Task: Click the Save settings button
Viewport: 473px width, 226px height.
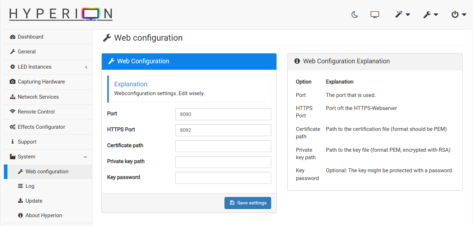Action: click(247, 203)
